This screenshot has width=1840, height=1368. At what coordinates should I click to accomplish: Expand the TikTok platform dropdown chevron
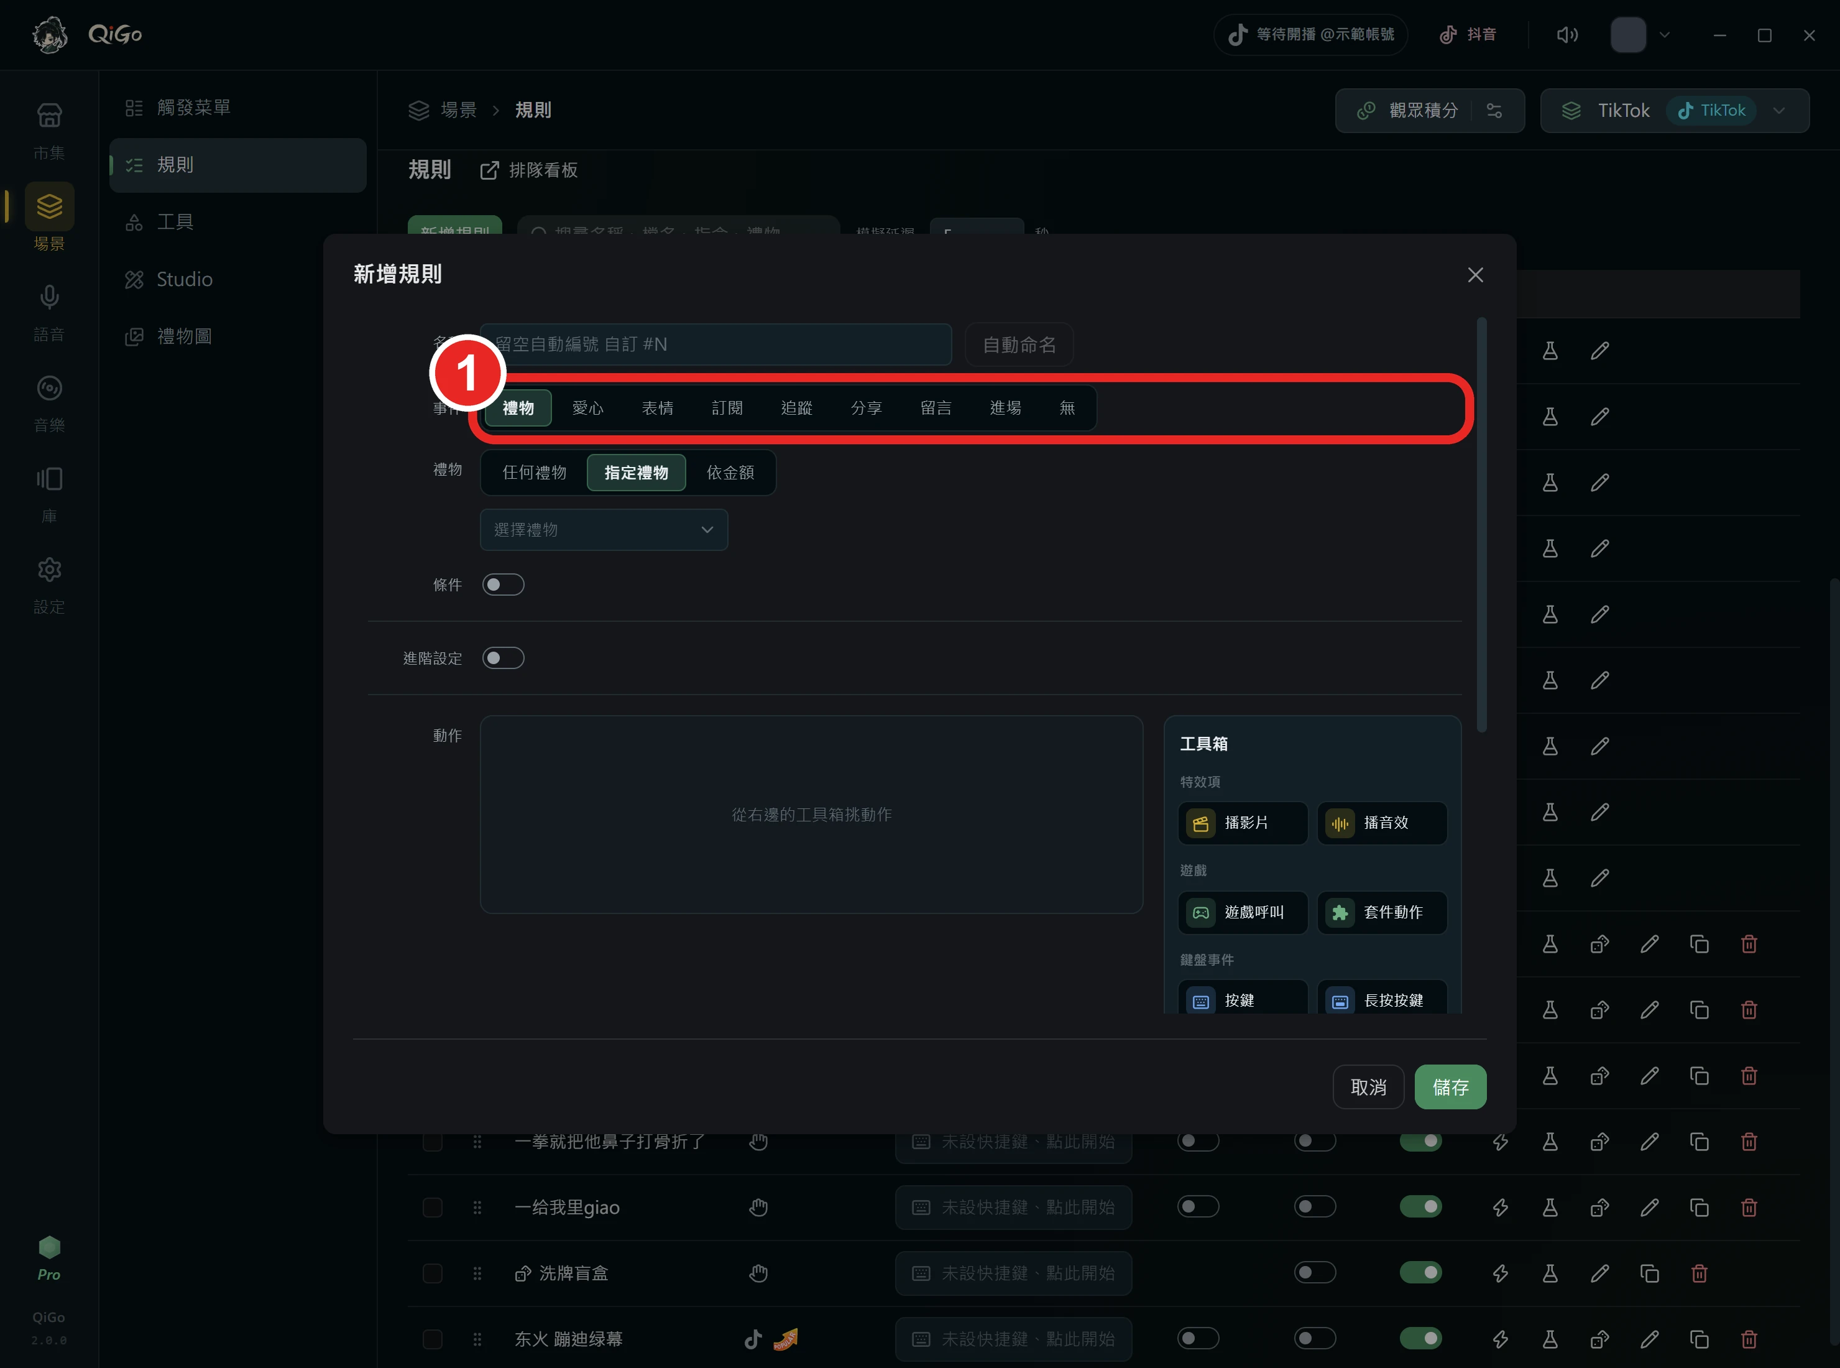[1778, 110]
